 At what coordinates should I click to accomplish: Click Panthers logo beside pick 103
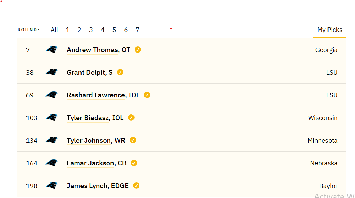point(52,117)
